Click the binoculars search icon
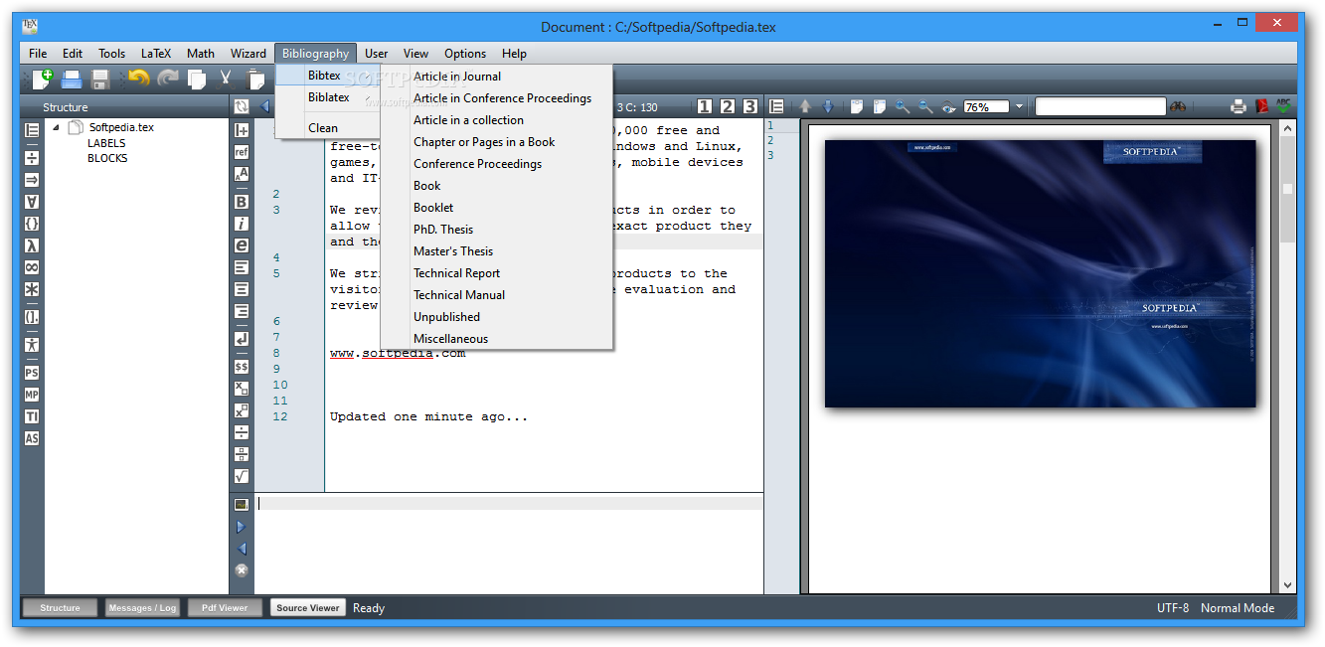 [1179, 106]
